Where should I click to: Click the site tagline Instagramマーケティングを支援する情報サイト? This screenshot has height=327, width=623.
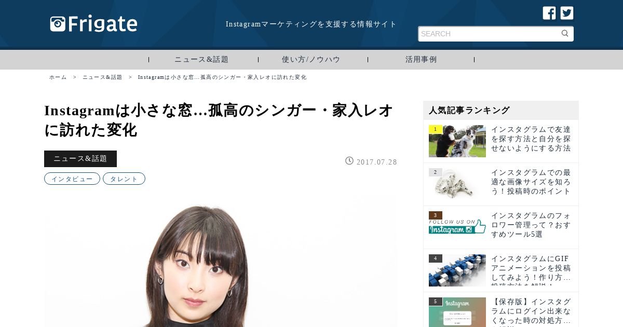coord(311,24)
